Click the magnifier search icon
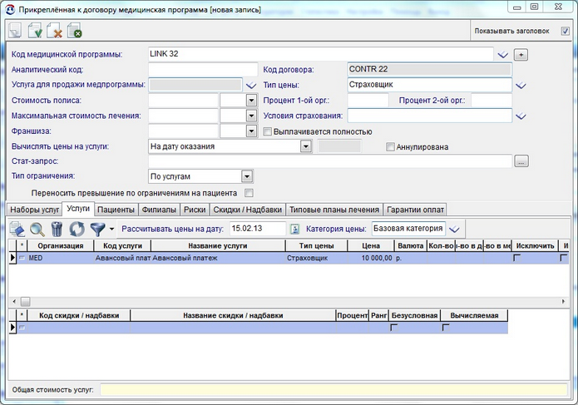This screenshot has width=578, height=405. click(x=37, y=230)
